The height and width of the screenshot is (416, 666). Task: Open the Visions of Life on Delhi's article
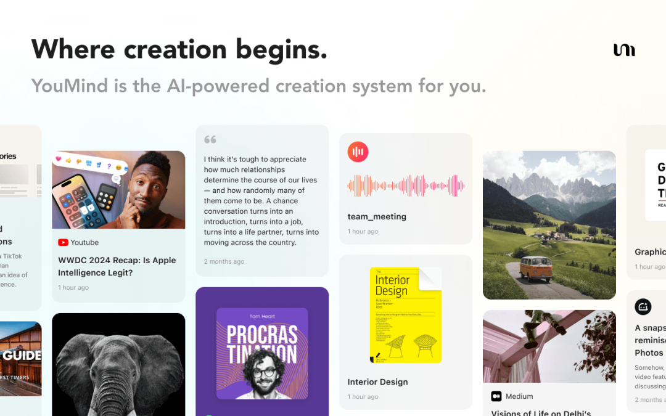coord(541,412)
